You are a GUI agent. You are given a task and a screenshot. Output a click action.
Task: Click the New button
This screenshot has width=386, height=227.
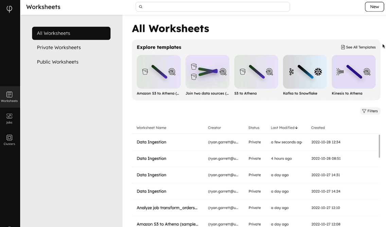click(x=374, y=7)
